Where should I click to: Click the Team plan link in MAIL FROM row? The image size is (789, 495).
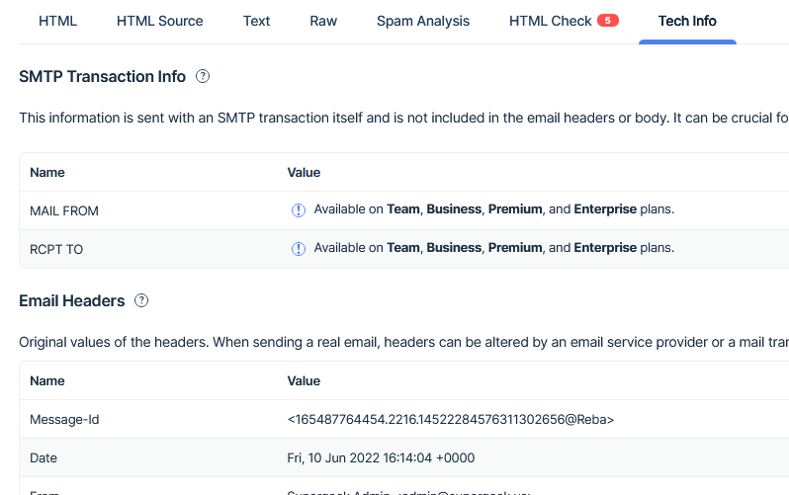403,209
